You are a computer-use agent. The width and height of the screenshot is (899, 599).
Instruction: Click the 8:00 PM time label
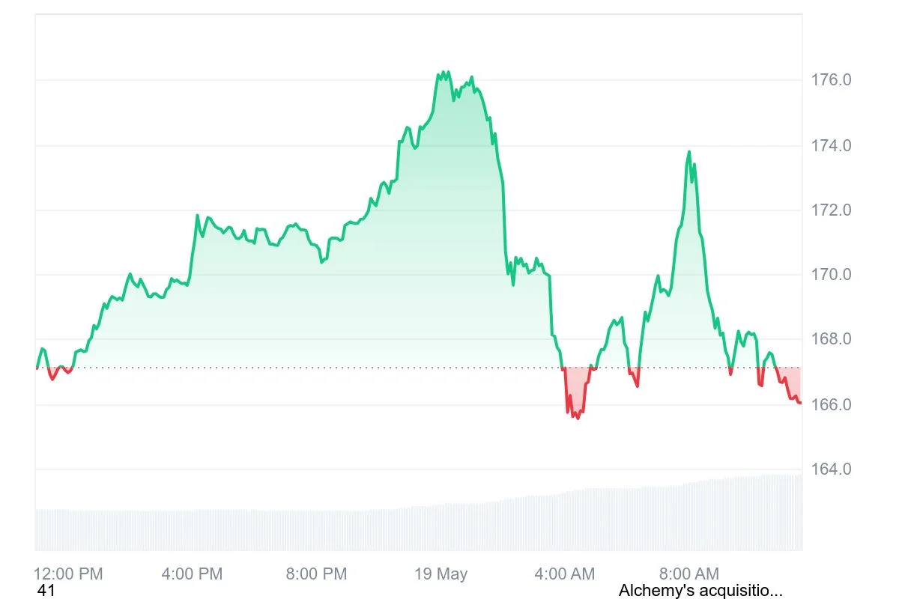pyautogui.click(x=316, y=574)
